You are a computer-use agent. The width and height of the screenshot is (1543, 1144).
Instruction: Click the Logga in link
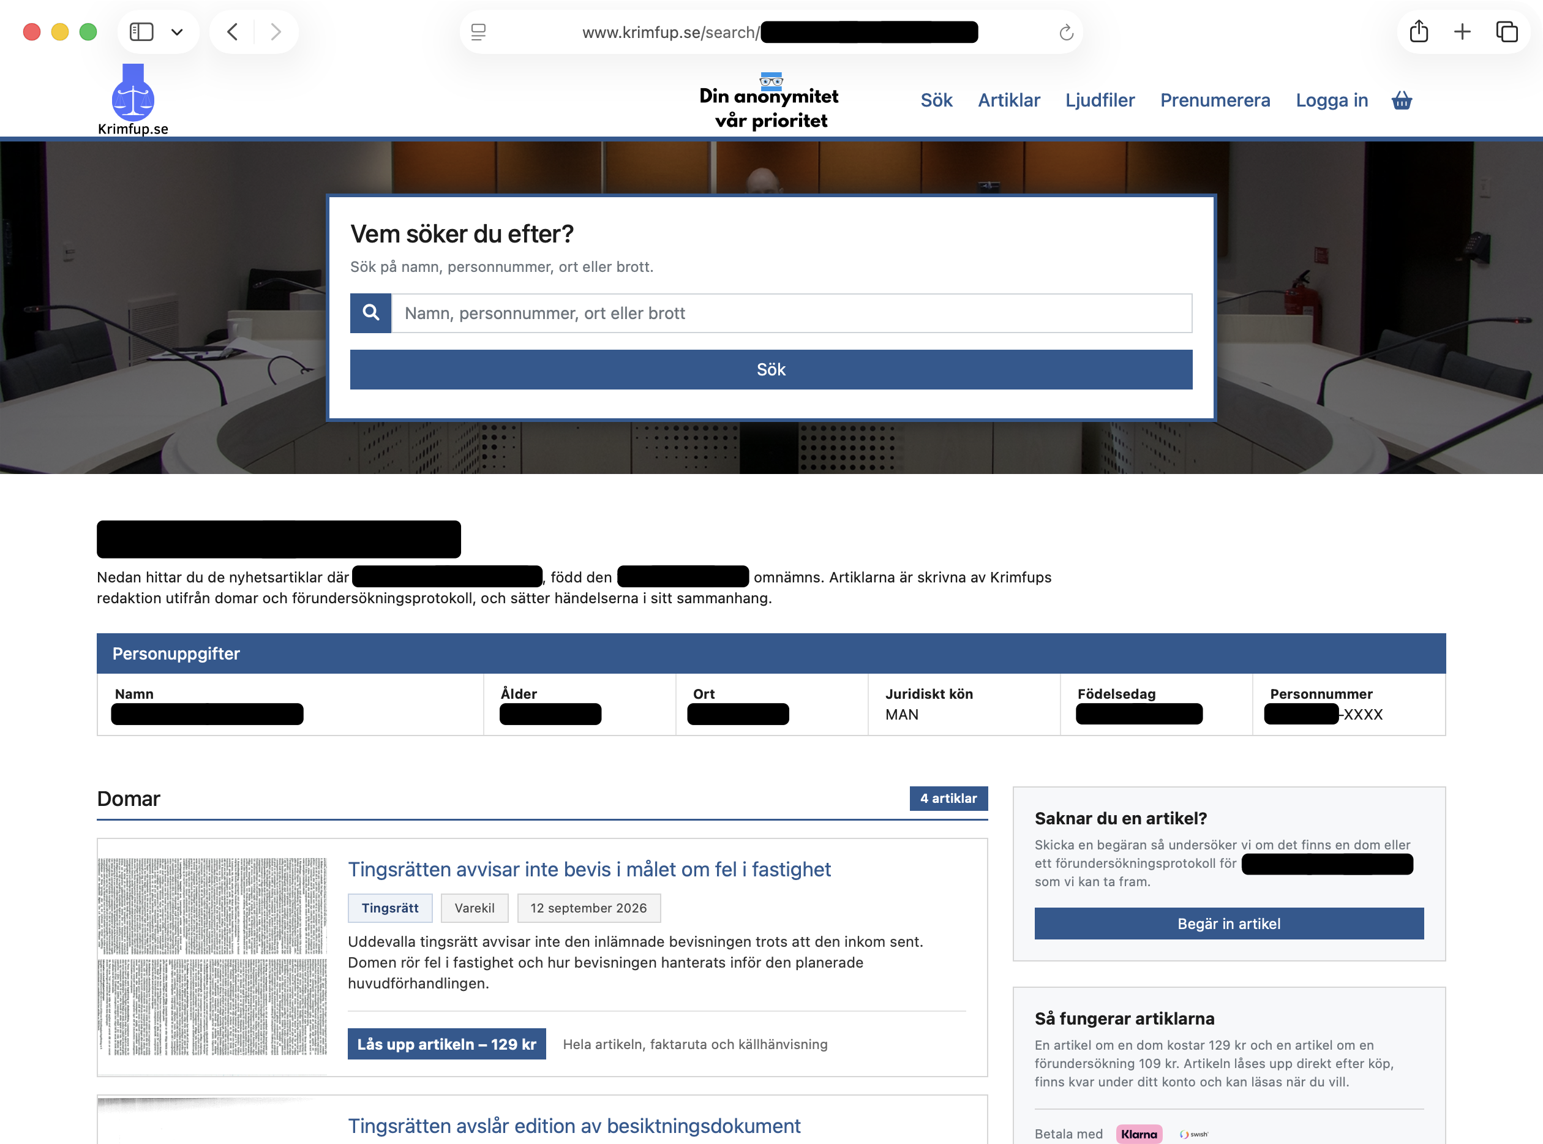coord(1332,100)
